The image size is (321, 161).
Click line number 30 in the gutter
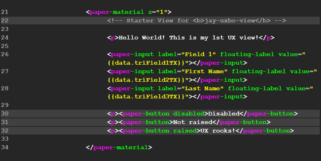(5, 114)
